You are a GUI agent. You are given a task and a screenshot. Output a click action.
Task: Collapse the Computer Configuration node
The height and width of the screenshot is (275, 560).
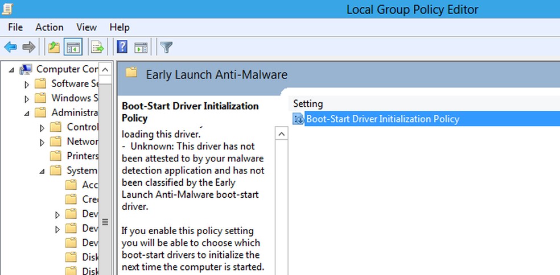click(12, 70)
